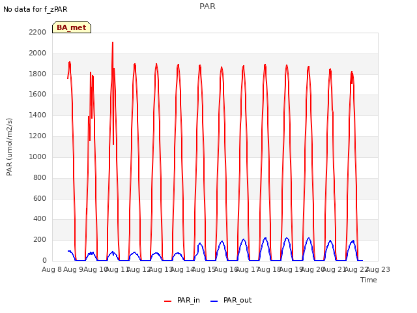Viewport: 417px width, 313px height.
Task: Click the 600 y-axis tick label
Action: coord(40,198)
